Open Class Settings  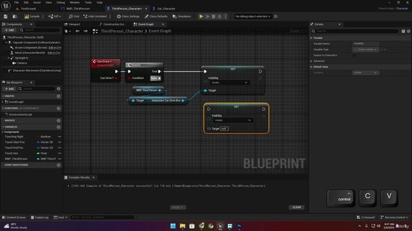coord(128,16)
